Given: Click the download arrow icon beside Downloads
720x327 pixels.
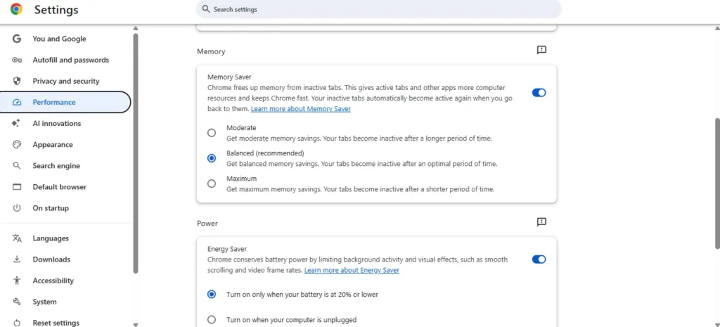Looking at the screenshot, I should (17, 259).
